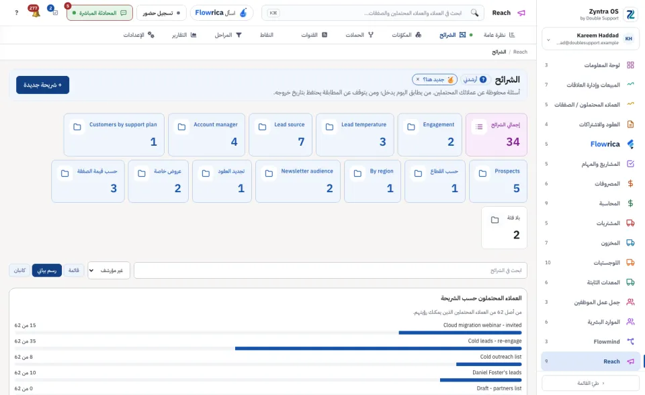The height and width of the screenshot is (395, 645).
Task: Open the نظرة عامة tab
Action: pos(499,35)
